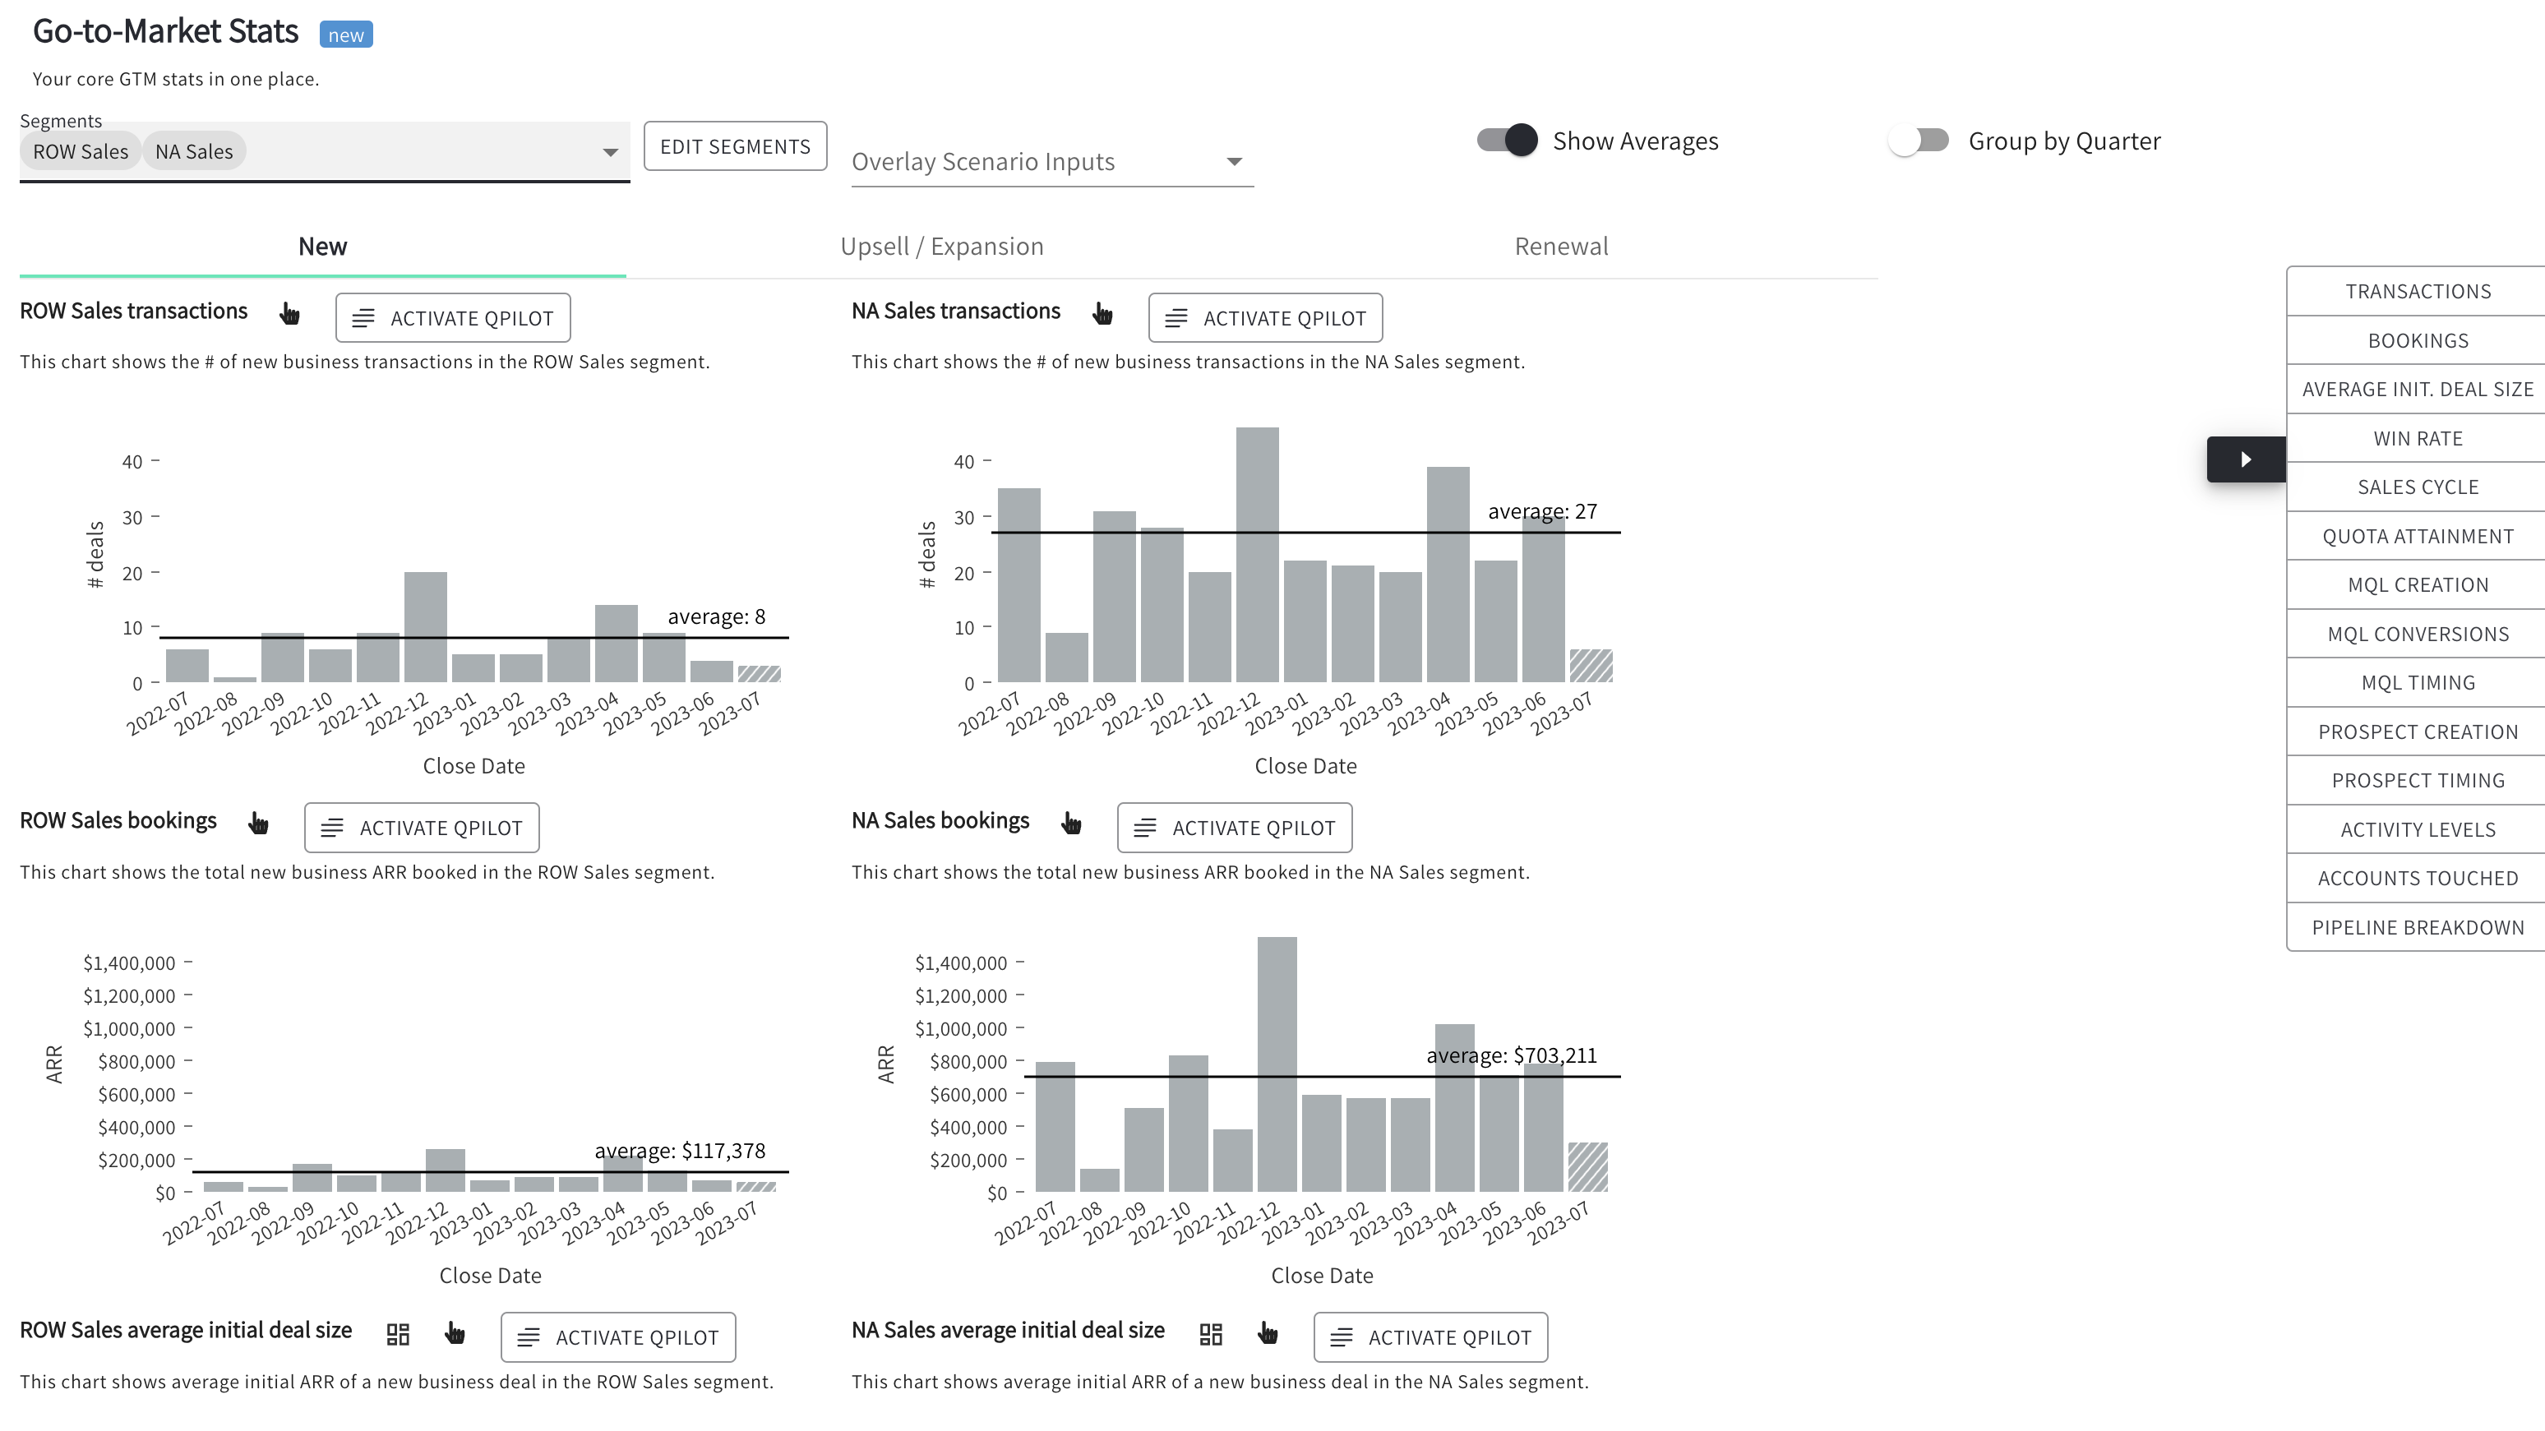Select PIPELINE BREAKDOWN in the metrics sidebar

pos(2418,926)
